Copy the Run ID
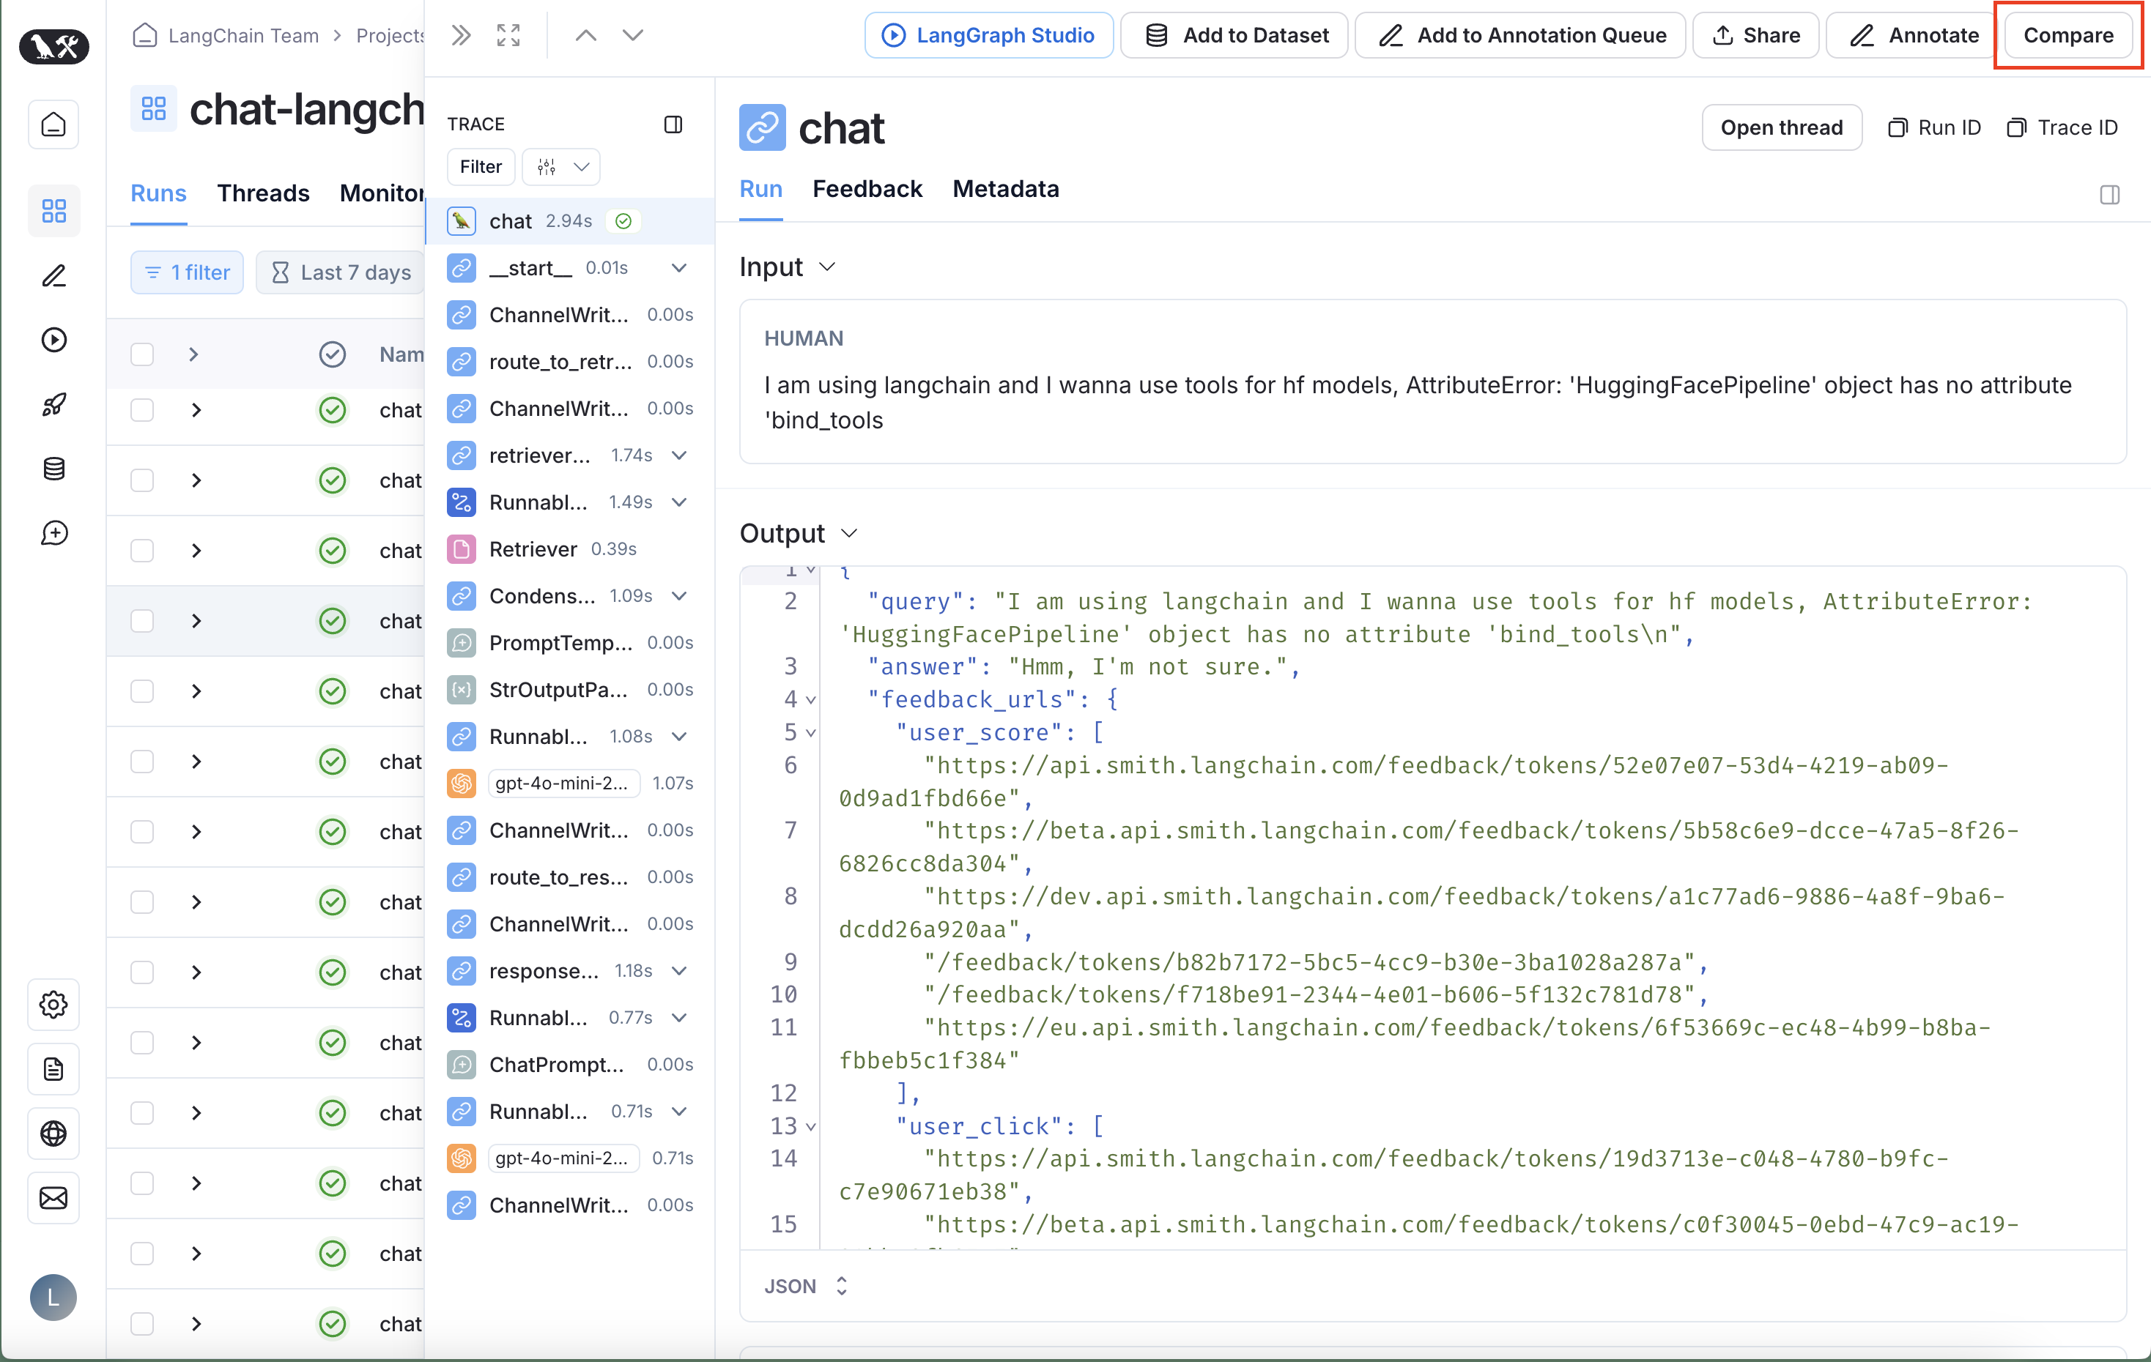 pyautogui.click(x=1934, y=127)
